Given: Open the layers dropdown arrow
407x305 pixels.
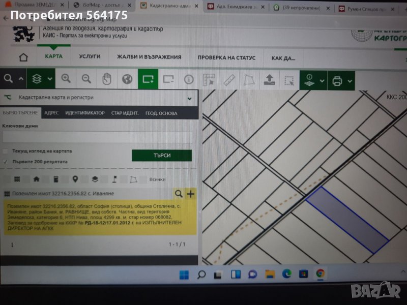Looking at the screenshot, I should tap(50, 79).
